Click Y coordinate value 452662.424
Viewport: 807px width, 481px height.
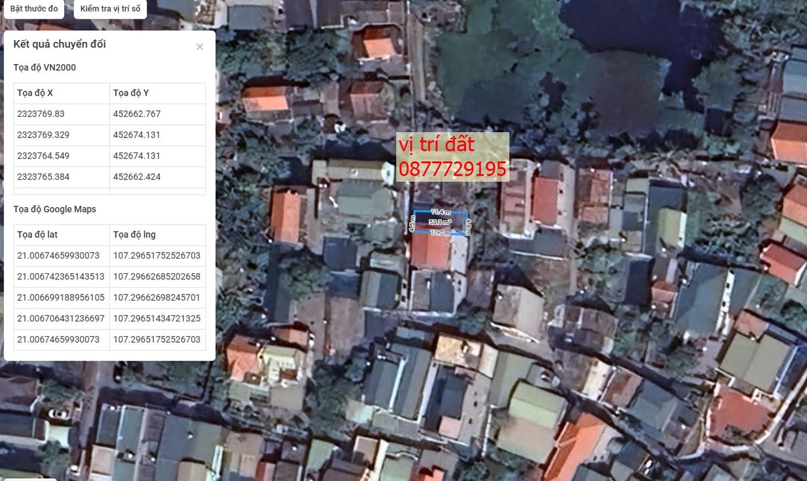point(137,177)
